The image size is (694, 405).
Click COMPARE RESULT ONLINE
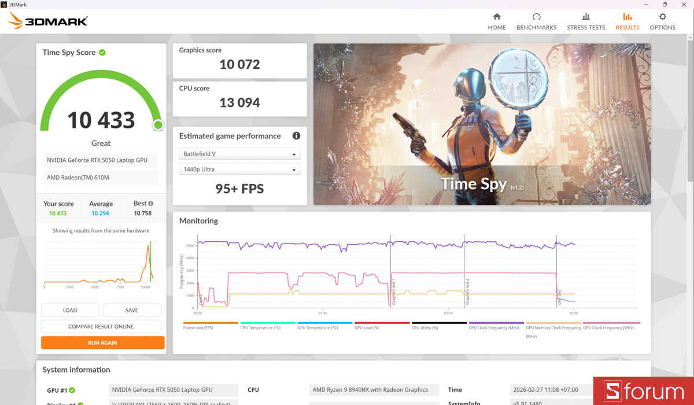(x=102, y=326)
